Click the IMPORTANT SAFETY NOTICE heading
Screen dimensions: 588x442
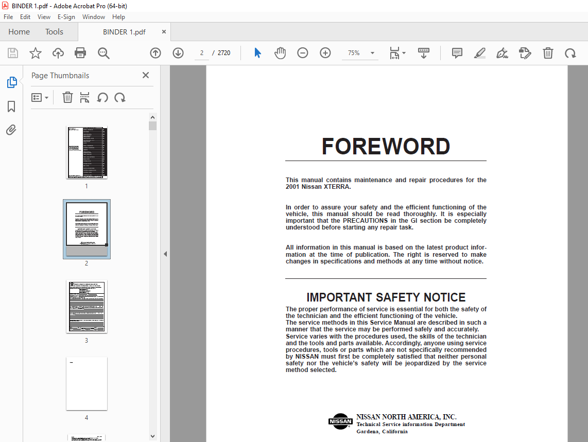click(386, 297)
